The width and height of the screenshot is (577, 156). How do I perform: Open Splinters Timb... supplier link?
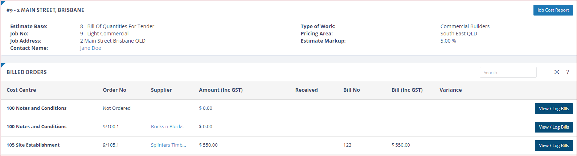point(168,145)
